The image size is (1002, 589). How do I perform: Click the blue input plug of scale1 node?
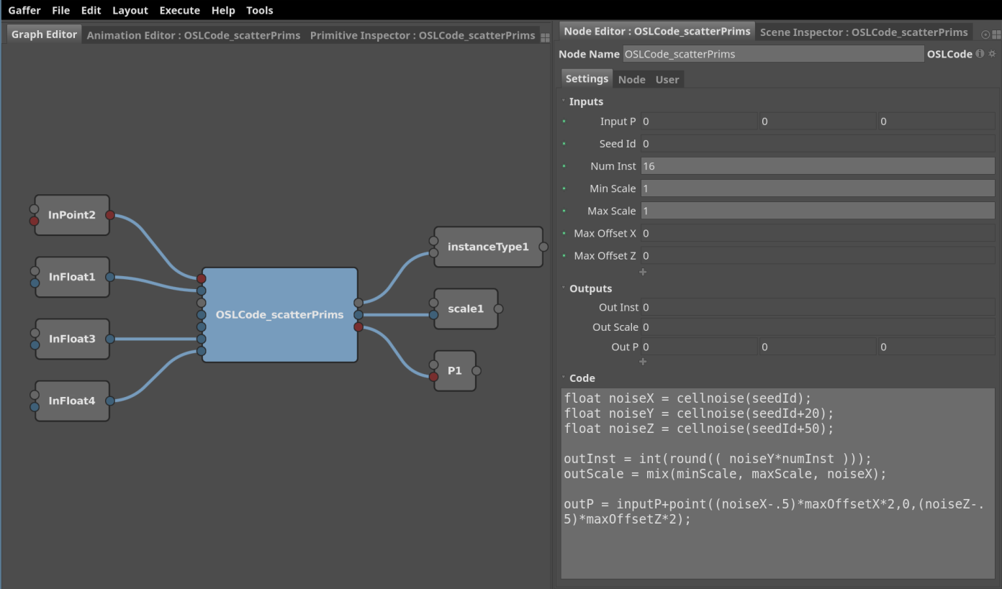[x=433, y=315]
